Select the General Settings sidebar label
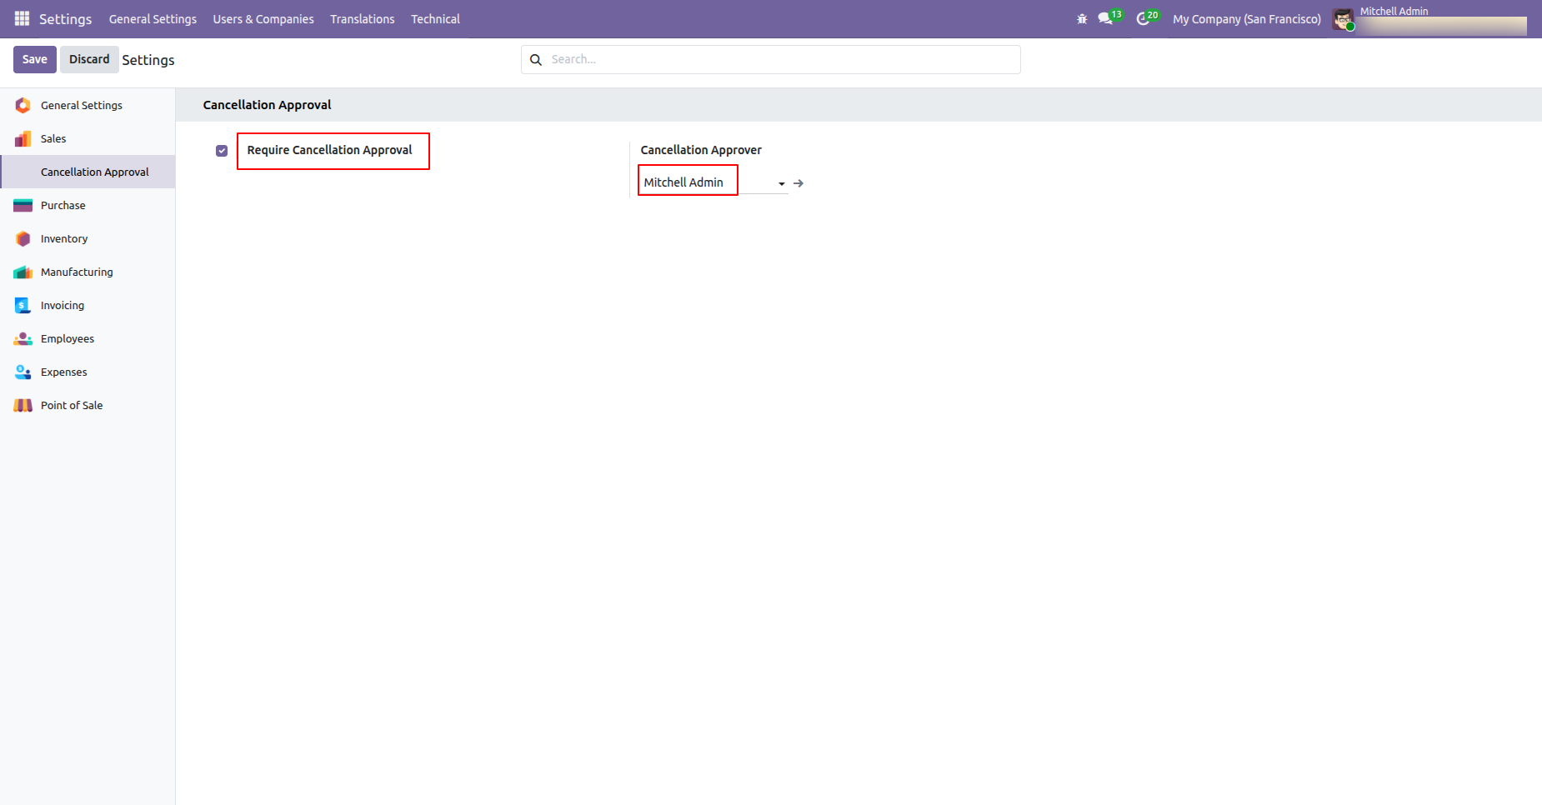This screenshot has height=805, width=1542. click(82, 105)
